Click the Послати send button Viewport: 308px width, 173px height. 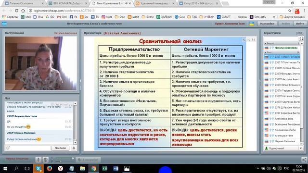coord(60,148)
